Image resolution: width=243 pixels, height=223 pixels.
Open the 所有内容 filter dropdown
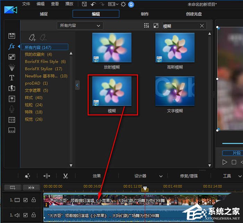click(x=80, y=26)
